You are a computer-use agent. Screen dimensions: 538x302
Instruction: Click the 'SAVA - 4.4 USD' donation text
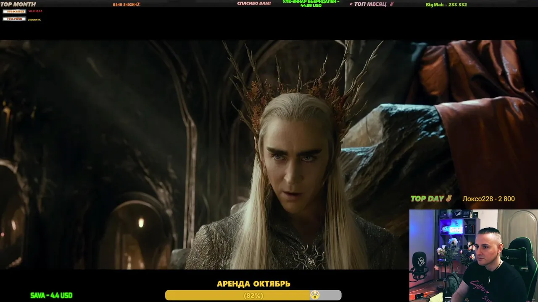[51, 295]
